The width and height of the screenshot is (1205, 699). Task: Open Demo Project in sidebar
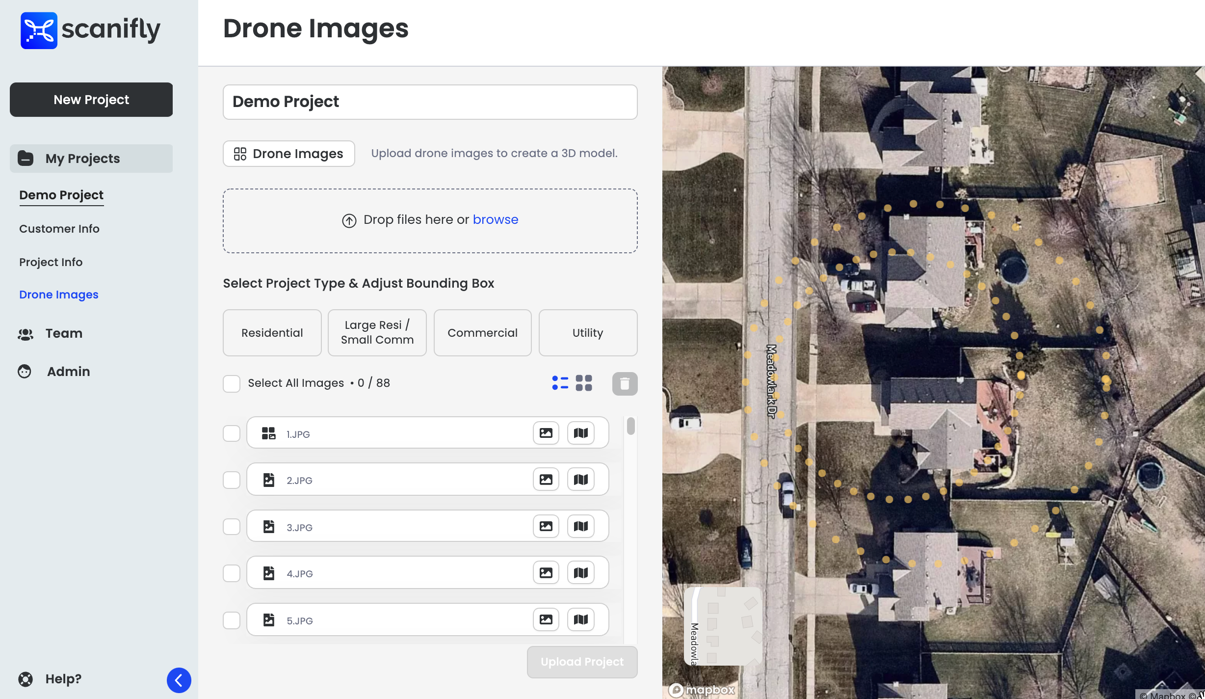[x=61, y=195]
